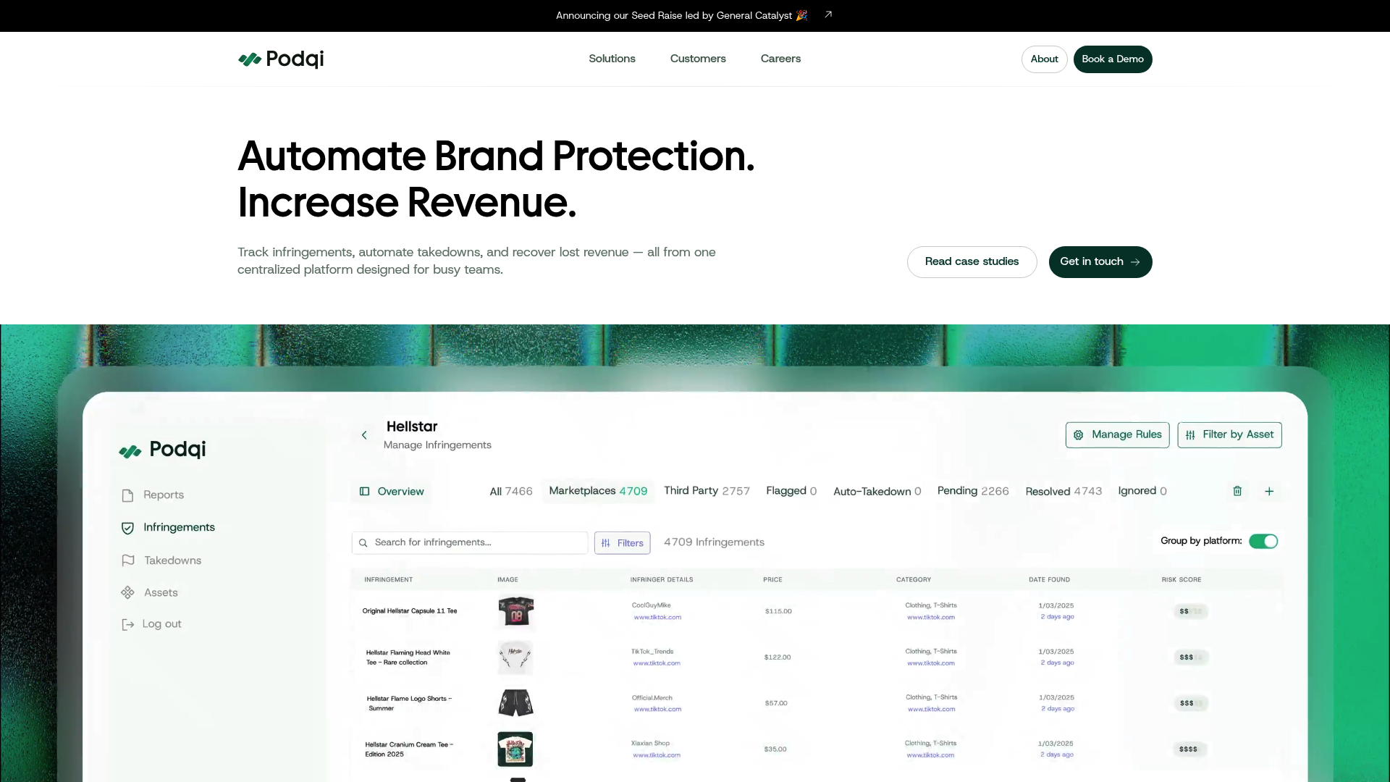Click the Filter by Asset button

pos(1229,435)
